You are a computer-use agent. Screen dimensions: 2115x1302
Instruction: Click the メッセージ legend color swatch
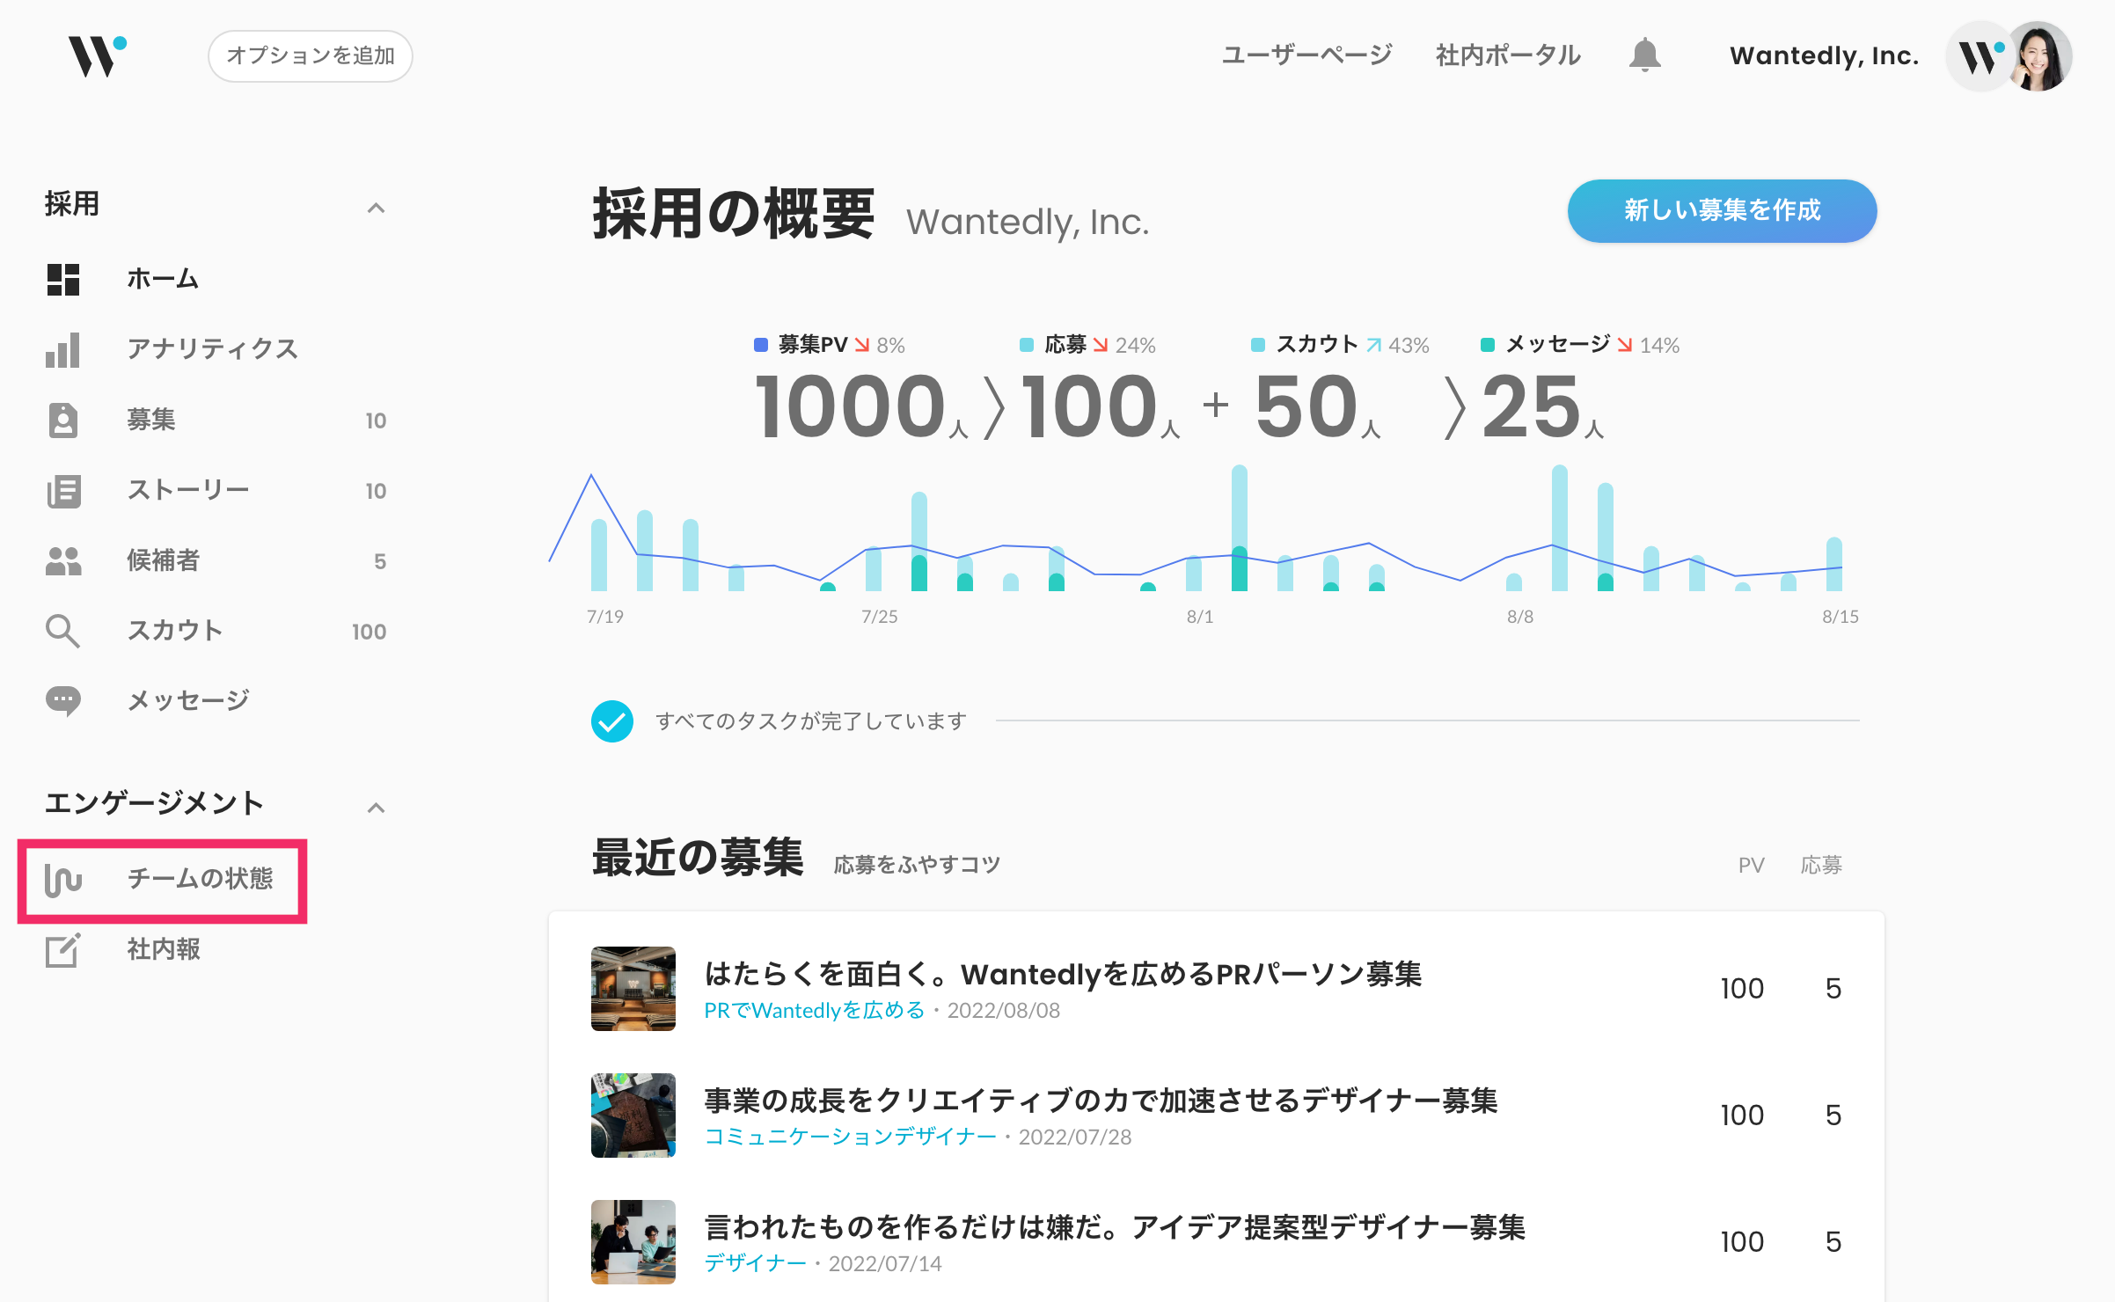(x=1488, y=345)
